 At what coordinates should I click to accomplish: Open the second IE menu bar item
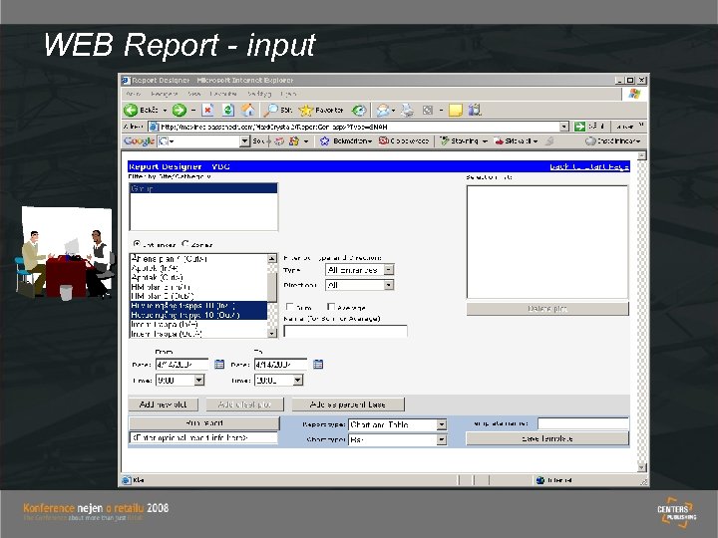[x=164, y=94]
